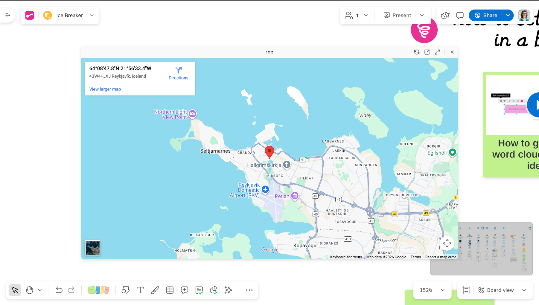Open more tools ellipsis menu
Image resolution: width=539 pixels, height=305 pixels.
(249, 290)
